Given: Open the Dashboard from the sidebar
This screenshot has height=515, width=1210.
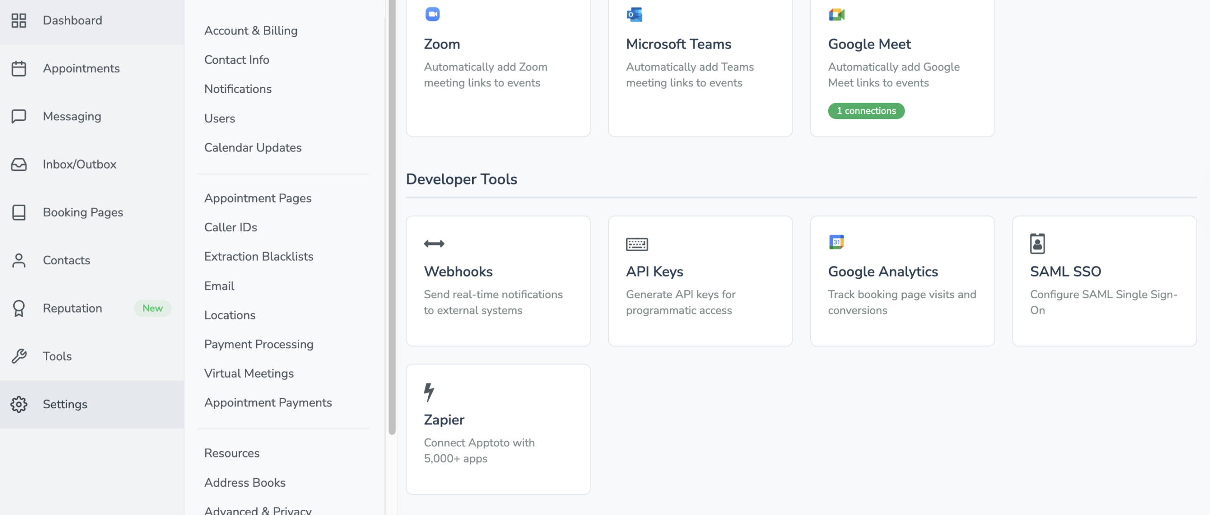Looking at the screenshot, I should tap(19, 20).
